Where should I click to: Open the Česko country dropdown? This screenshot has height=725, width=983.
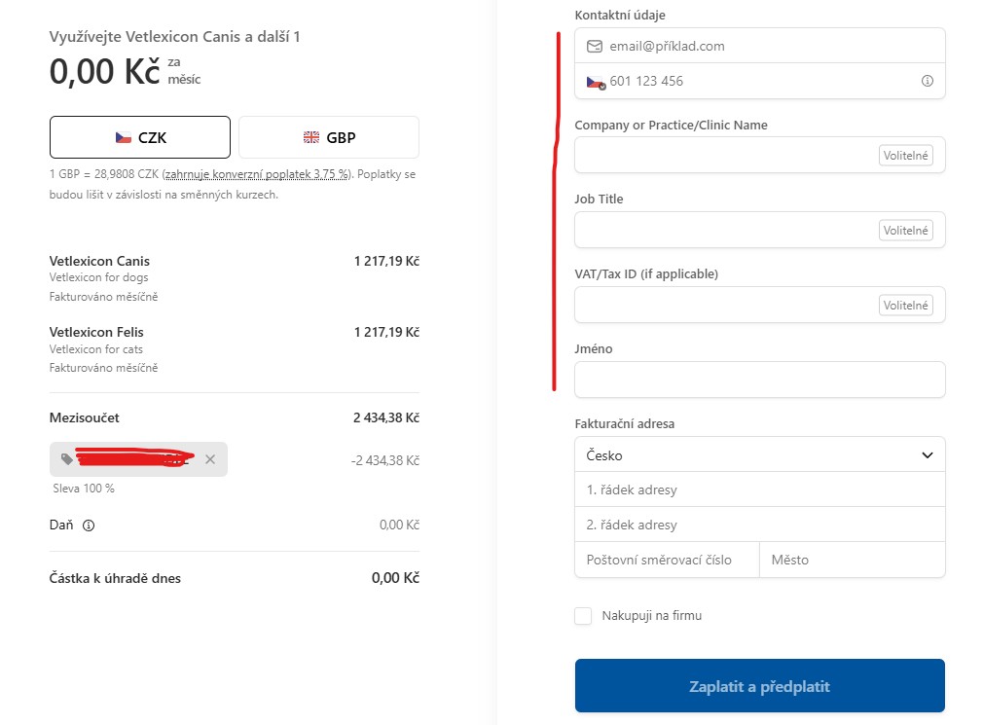(x=759, y=454)
